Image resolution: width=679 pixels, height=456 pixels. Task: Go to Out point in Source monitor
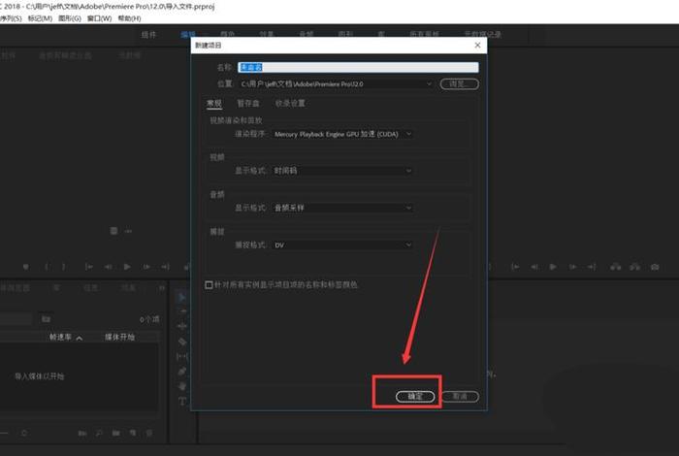165,267
